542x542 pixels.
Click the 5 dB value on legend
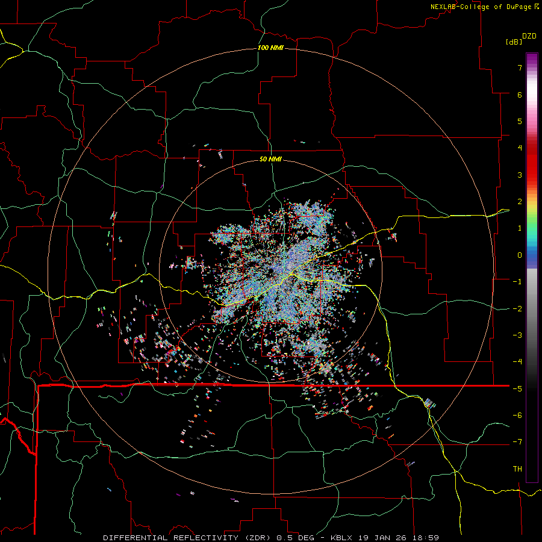coord(520,121)
